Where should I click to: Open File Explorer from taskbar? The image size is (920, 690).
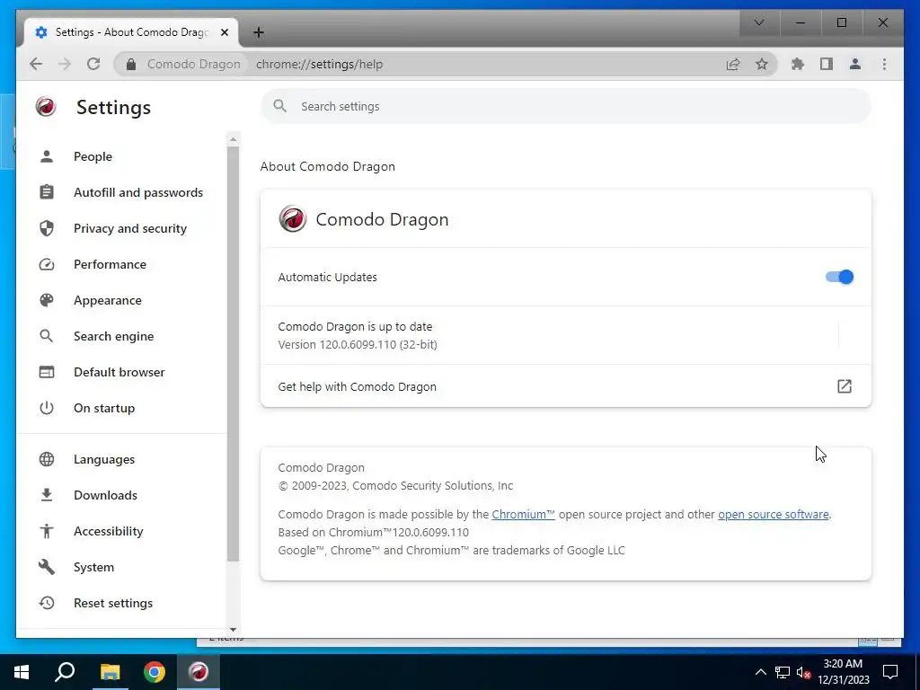click(x=110, y=672)
